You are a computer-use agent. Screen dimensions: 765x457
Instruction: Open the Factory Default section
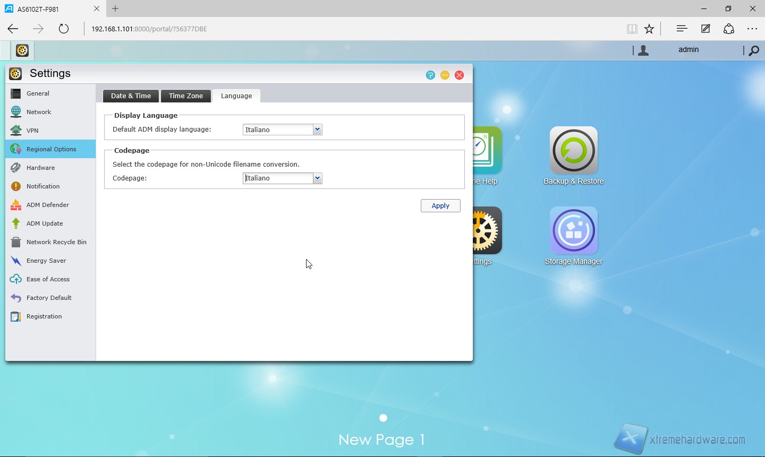[49, 298]
